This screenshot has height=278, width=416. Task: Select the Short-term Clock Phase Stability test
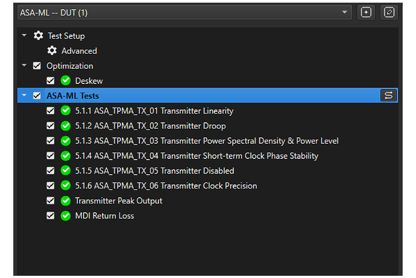coord(196,156)
